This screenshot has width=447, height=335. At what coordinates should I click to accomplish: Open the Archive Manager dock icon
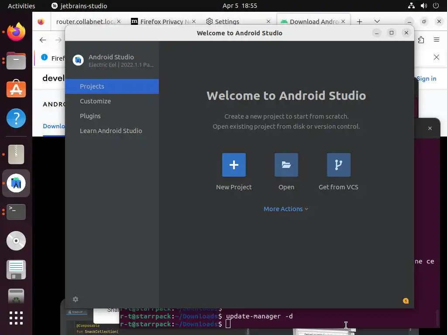16,154
